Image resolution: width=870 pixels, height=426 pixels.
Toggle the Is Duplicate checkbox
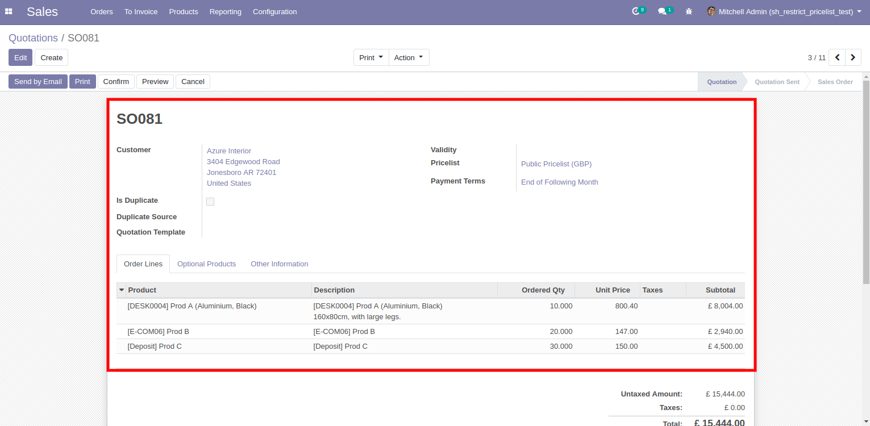(x=210, y=202)
